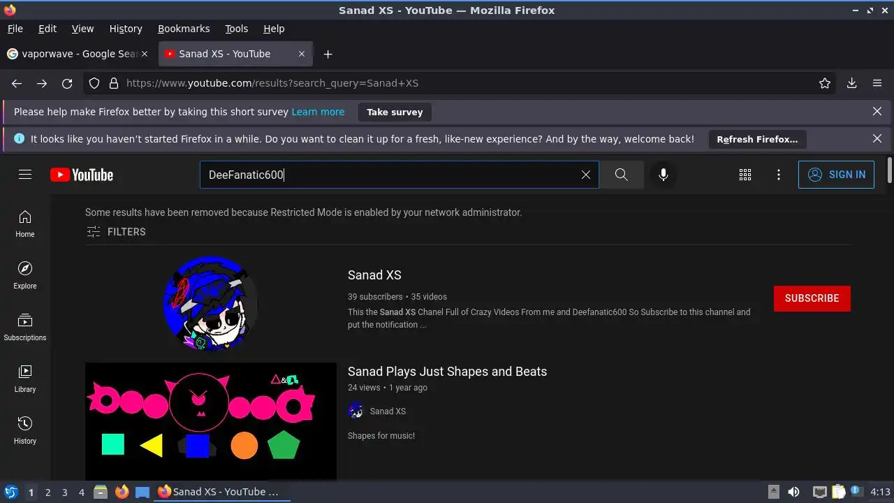Open the Edit menu
This screenshot has height=503, width=894.
[47, 29]
